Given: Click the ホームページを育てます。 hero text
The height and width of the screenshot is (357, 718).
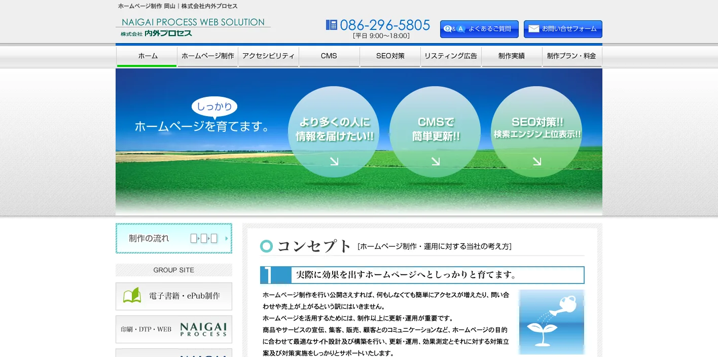Looking at the screenshot, I should click(203, 126).
